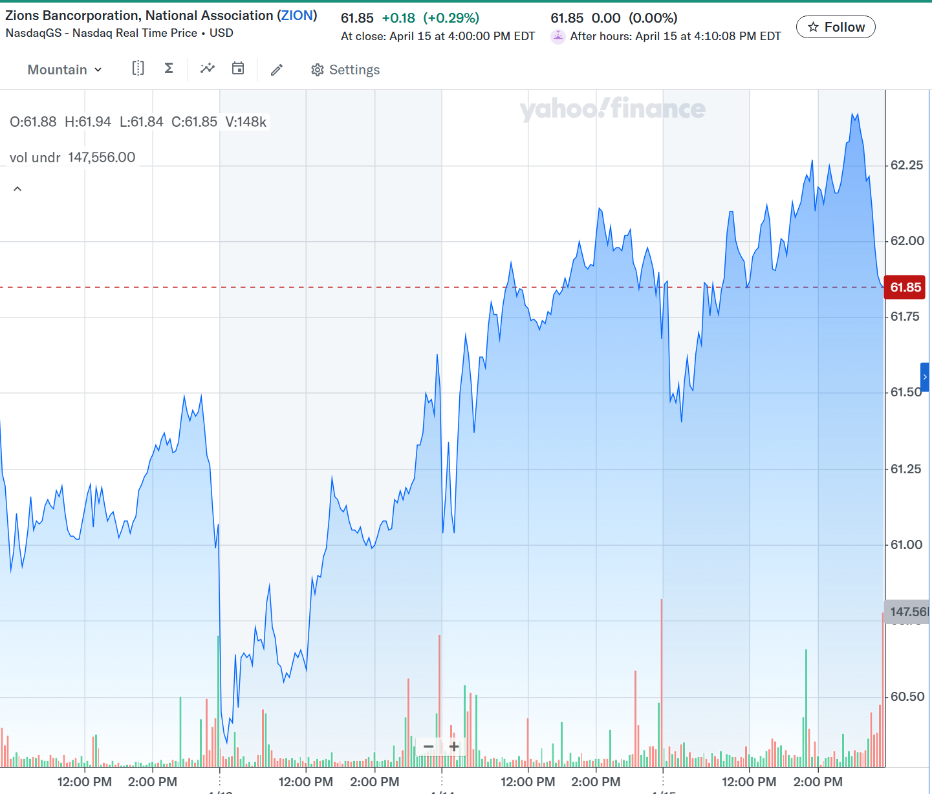Click the bracketed-line icon next to Mountain
Image resolution: width=932 pixels, height=794 pixels.
138,69
